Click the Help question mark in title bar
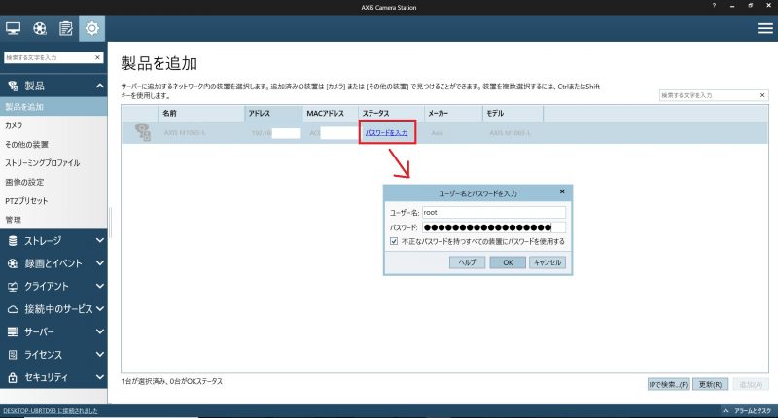The image size is (778, 418). pos(714,6)
